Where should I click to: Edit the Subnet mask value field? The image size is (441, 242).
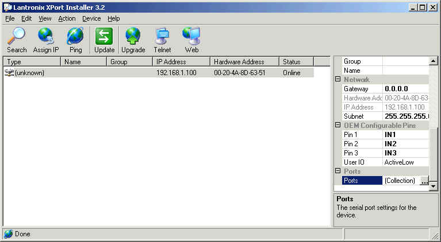[x=405, y=116]
